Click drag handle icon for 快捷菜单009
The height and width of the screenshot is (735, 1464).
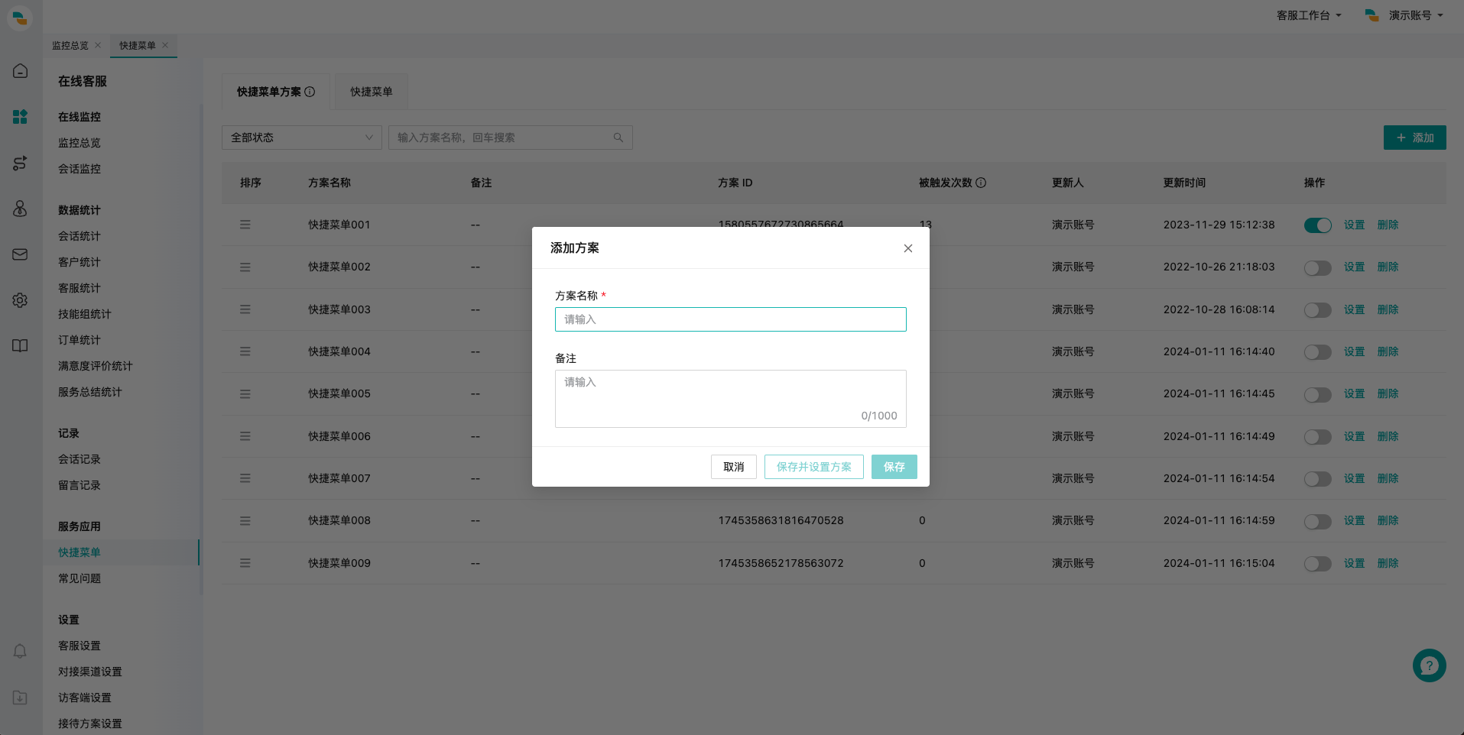pos(245,563)
